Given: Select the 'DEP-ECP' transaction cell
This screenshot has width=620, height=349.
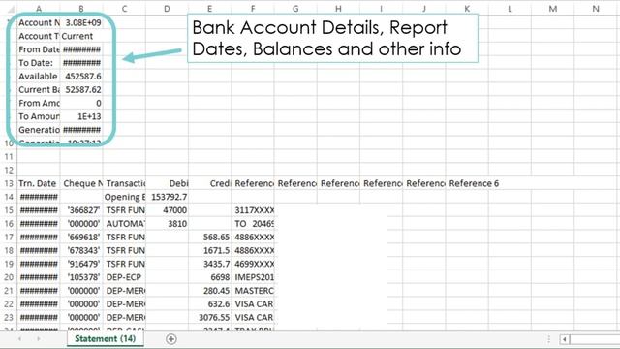Looking at the screenshot, I should (124, 277).
